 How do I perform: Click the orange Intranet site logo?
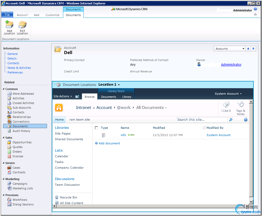click(59, 108)
